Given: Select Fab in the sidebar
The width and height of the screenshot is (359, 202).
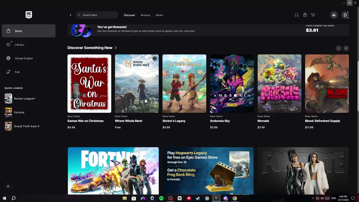Looking at the screenshot, I should (29, 72).
